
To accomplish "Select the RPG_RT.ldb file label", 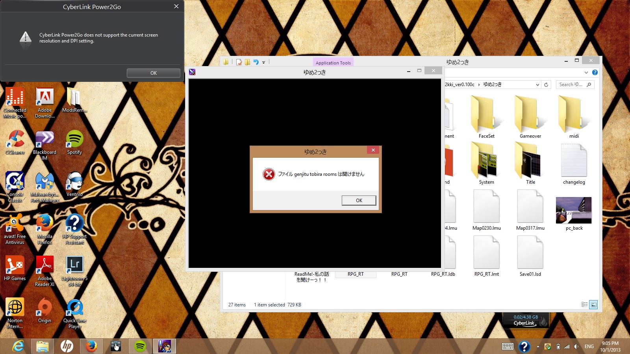I will click(x=443, y=274).
